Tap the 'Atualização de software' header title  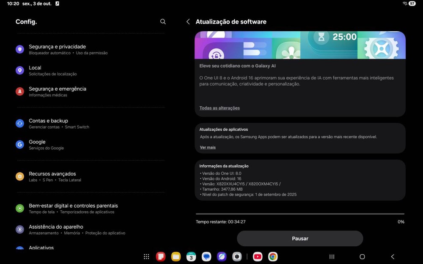[x=231, y=22]
